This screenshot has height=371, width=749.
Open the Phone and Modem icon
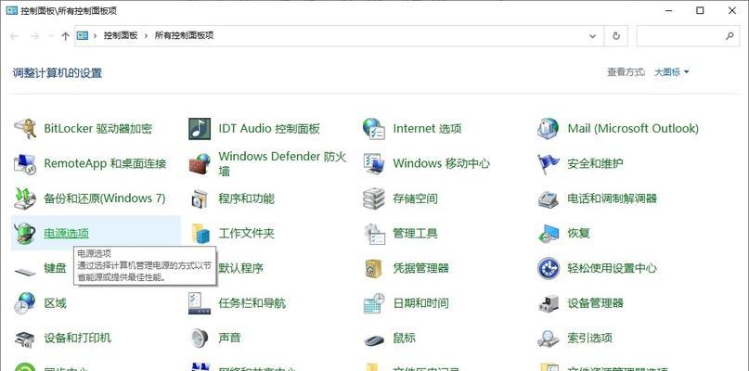tap(548, 198)
